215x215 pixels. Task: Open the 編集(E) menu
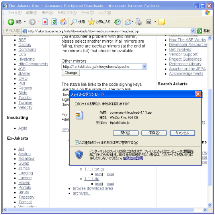(x=31, y=13)
